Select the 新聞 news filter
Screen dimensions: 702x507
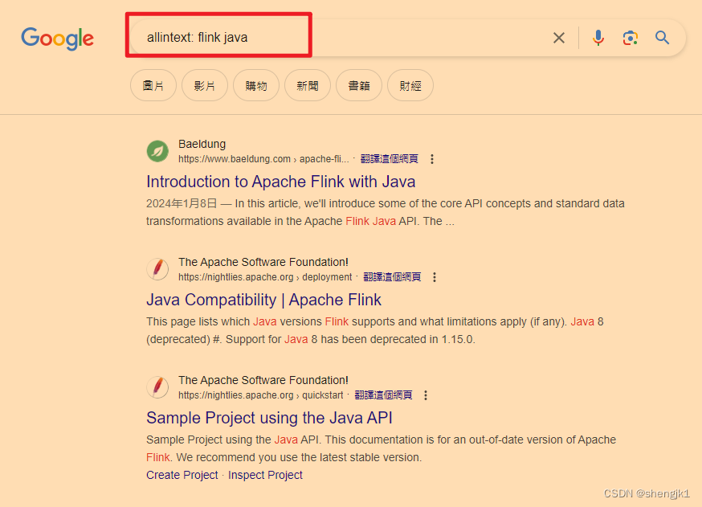tap(308, 85)
